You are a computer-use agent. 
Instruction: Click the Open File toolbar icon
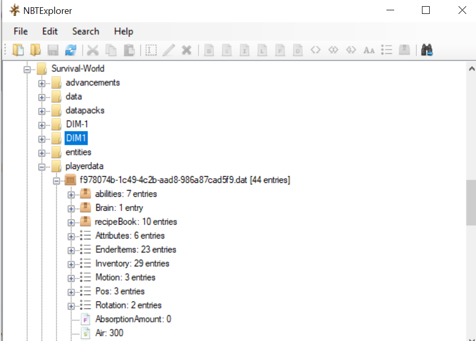tap(18, 50)
